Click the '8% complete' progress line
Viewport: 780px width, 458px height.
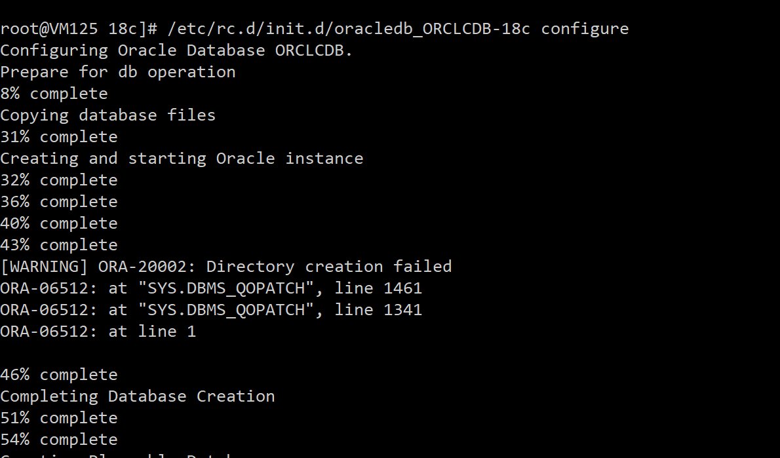[x=54, y=94]
